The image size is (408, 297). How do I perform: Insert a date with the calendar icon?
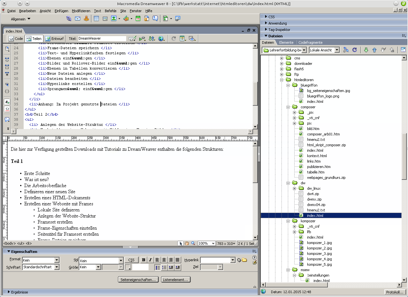[138, 19]
